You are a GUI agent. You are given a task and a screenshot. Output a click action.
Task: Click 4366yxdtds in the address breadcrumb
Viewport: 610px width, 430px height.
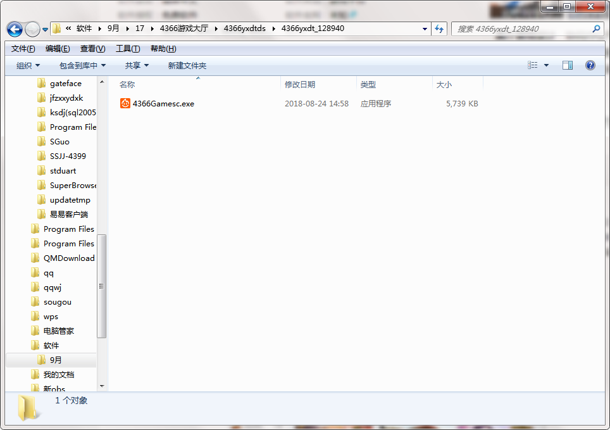coord(245,28)
